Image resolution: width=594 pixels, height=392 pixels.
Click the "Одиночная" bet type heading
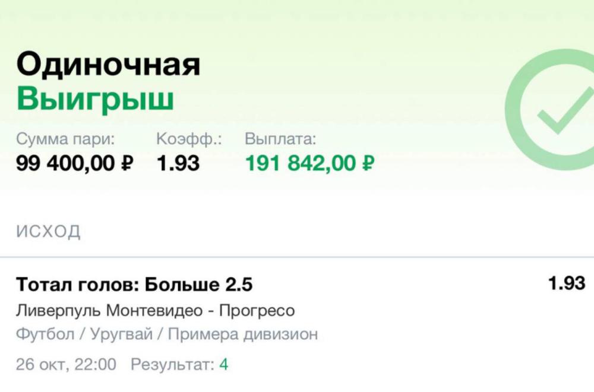point(108,65)
